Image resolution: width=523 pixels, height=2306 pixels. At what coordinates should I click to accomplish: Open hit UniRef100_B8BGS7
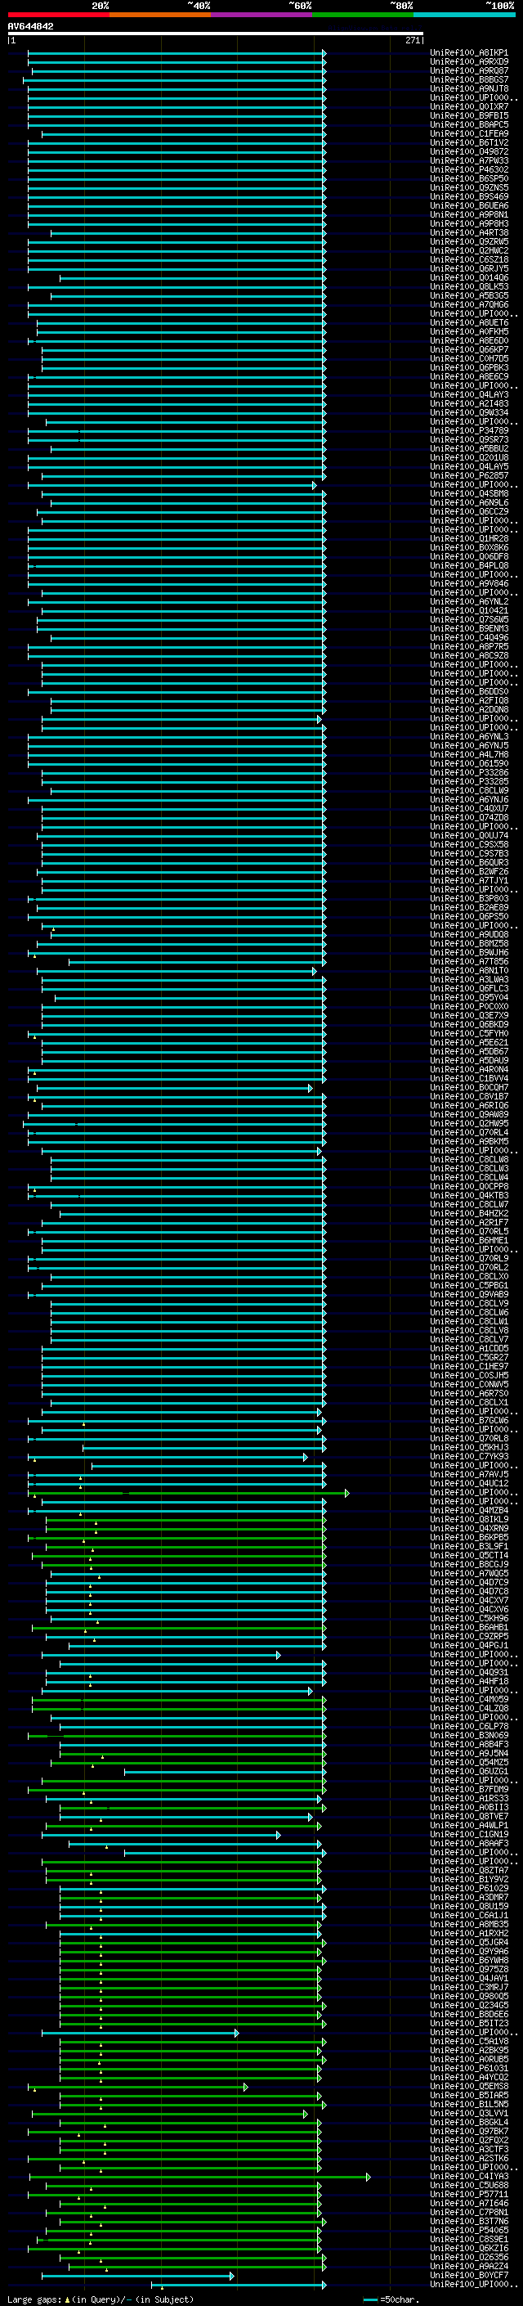click(469, 79)
